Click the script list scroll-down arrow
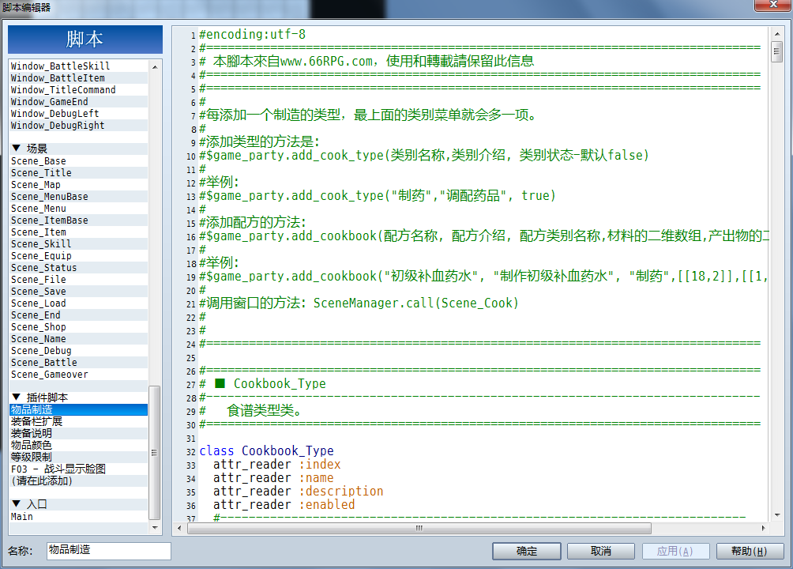 click(155, 527)
